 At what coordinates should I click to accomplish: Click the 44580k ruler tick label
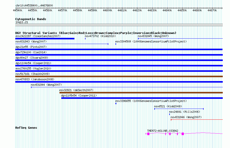[78, 10]
